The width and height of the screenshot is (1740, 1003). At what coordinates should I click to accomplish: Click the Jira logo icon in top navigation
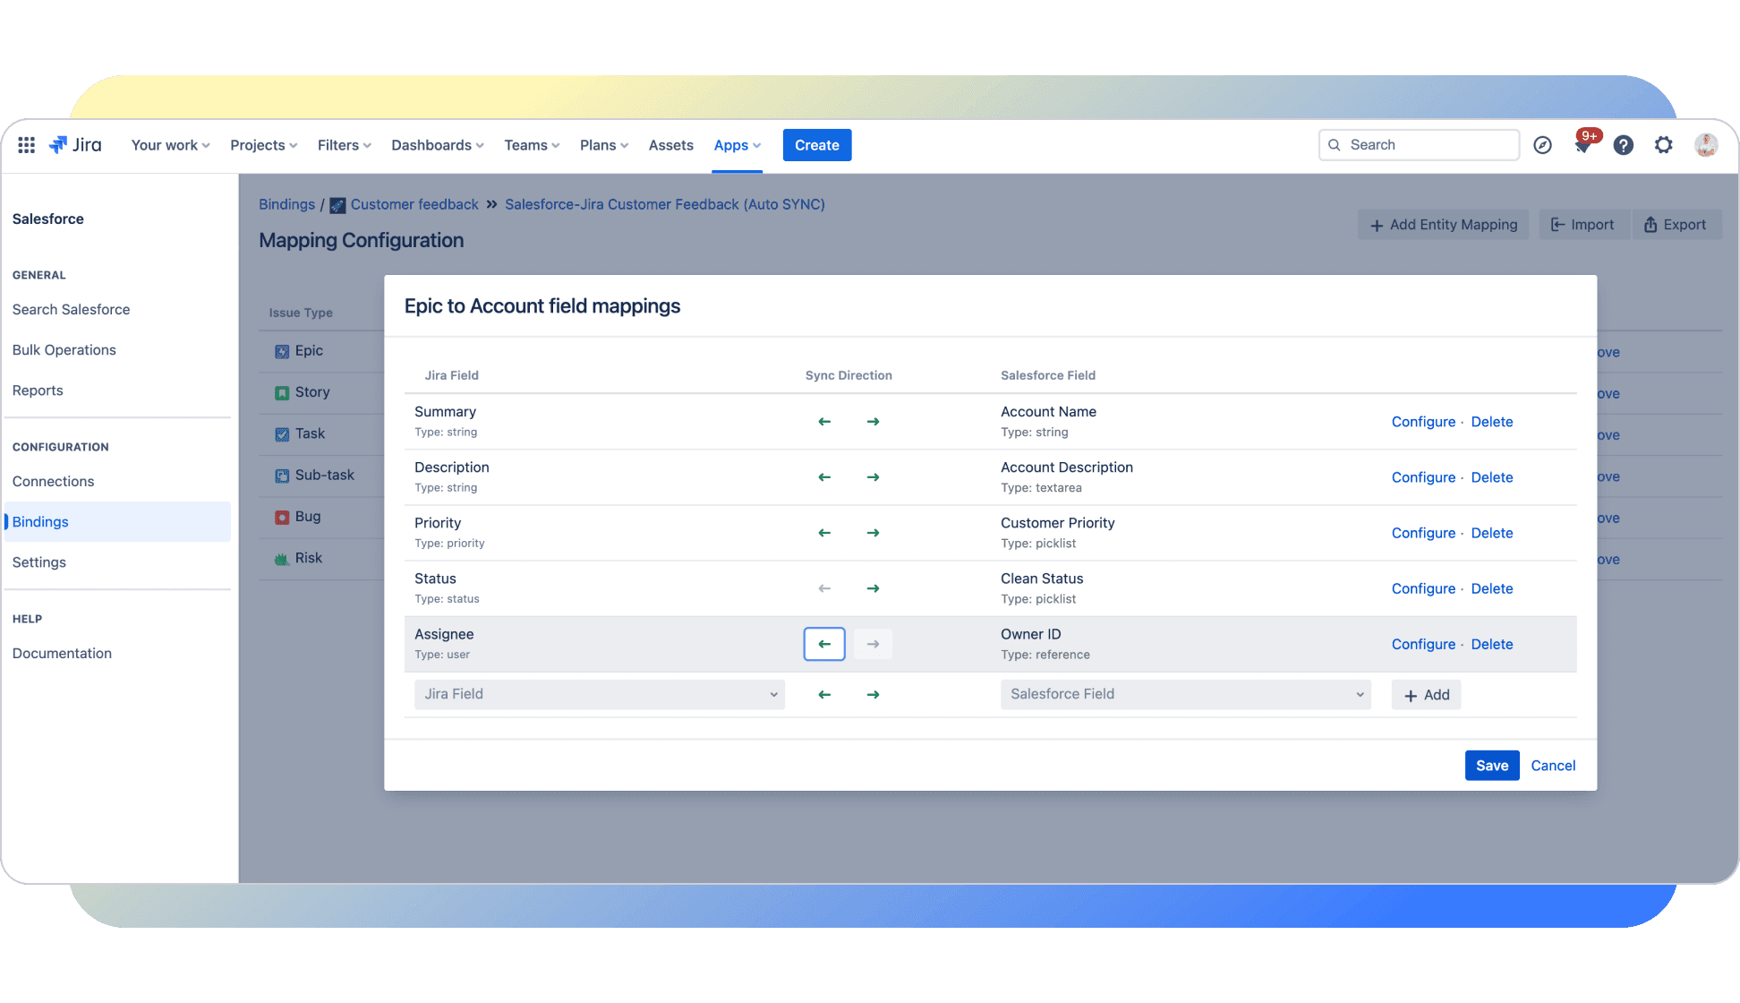point(60,145)
